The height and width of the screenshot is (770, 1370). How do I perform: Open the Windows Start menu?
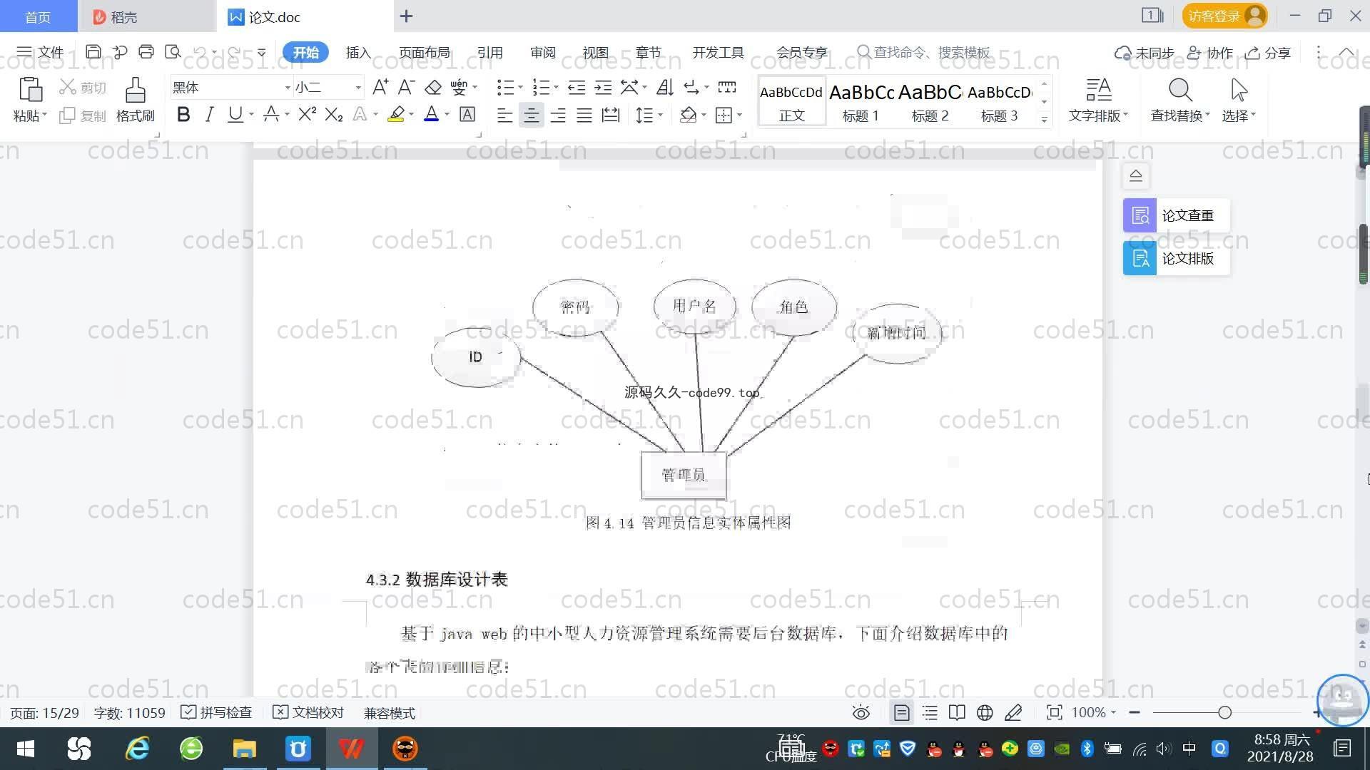26,749
